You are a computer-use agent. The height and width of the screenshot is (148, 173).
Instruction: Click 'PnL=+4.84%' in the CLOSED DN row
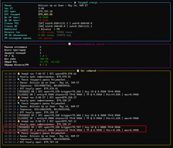click(113, 95)
